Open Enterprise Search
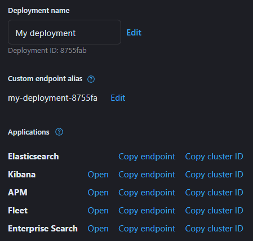 (x=98, y=229)
